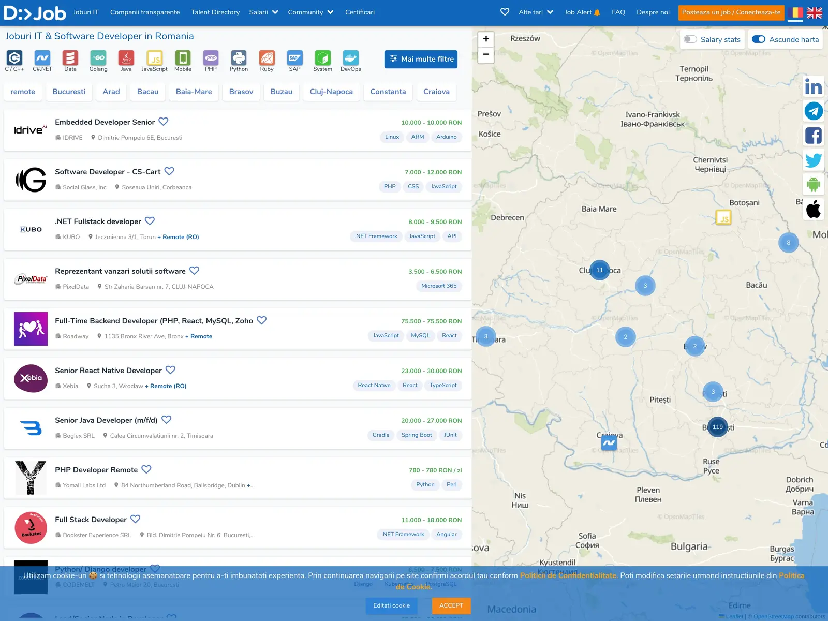The height and width of the screenshot is (621, 828).
Task: Open the Python category icon
Action: [239, 57]
